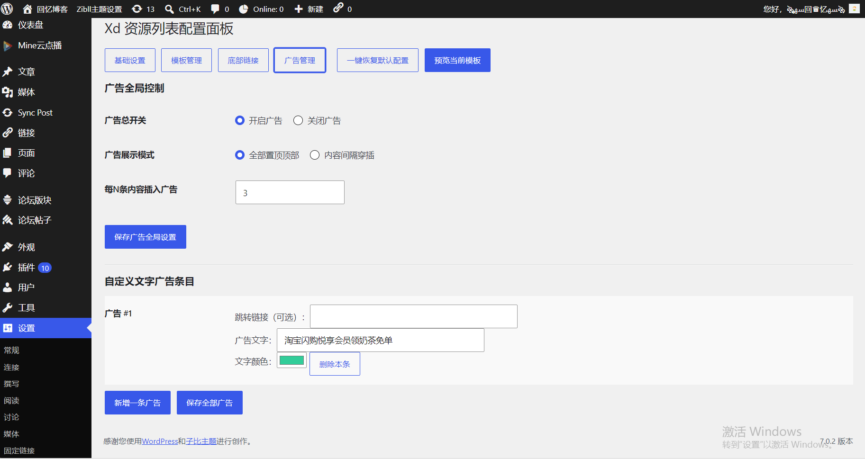
Task: Open the 评论 comments sidebar menu
Action: click(46, 173)
